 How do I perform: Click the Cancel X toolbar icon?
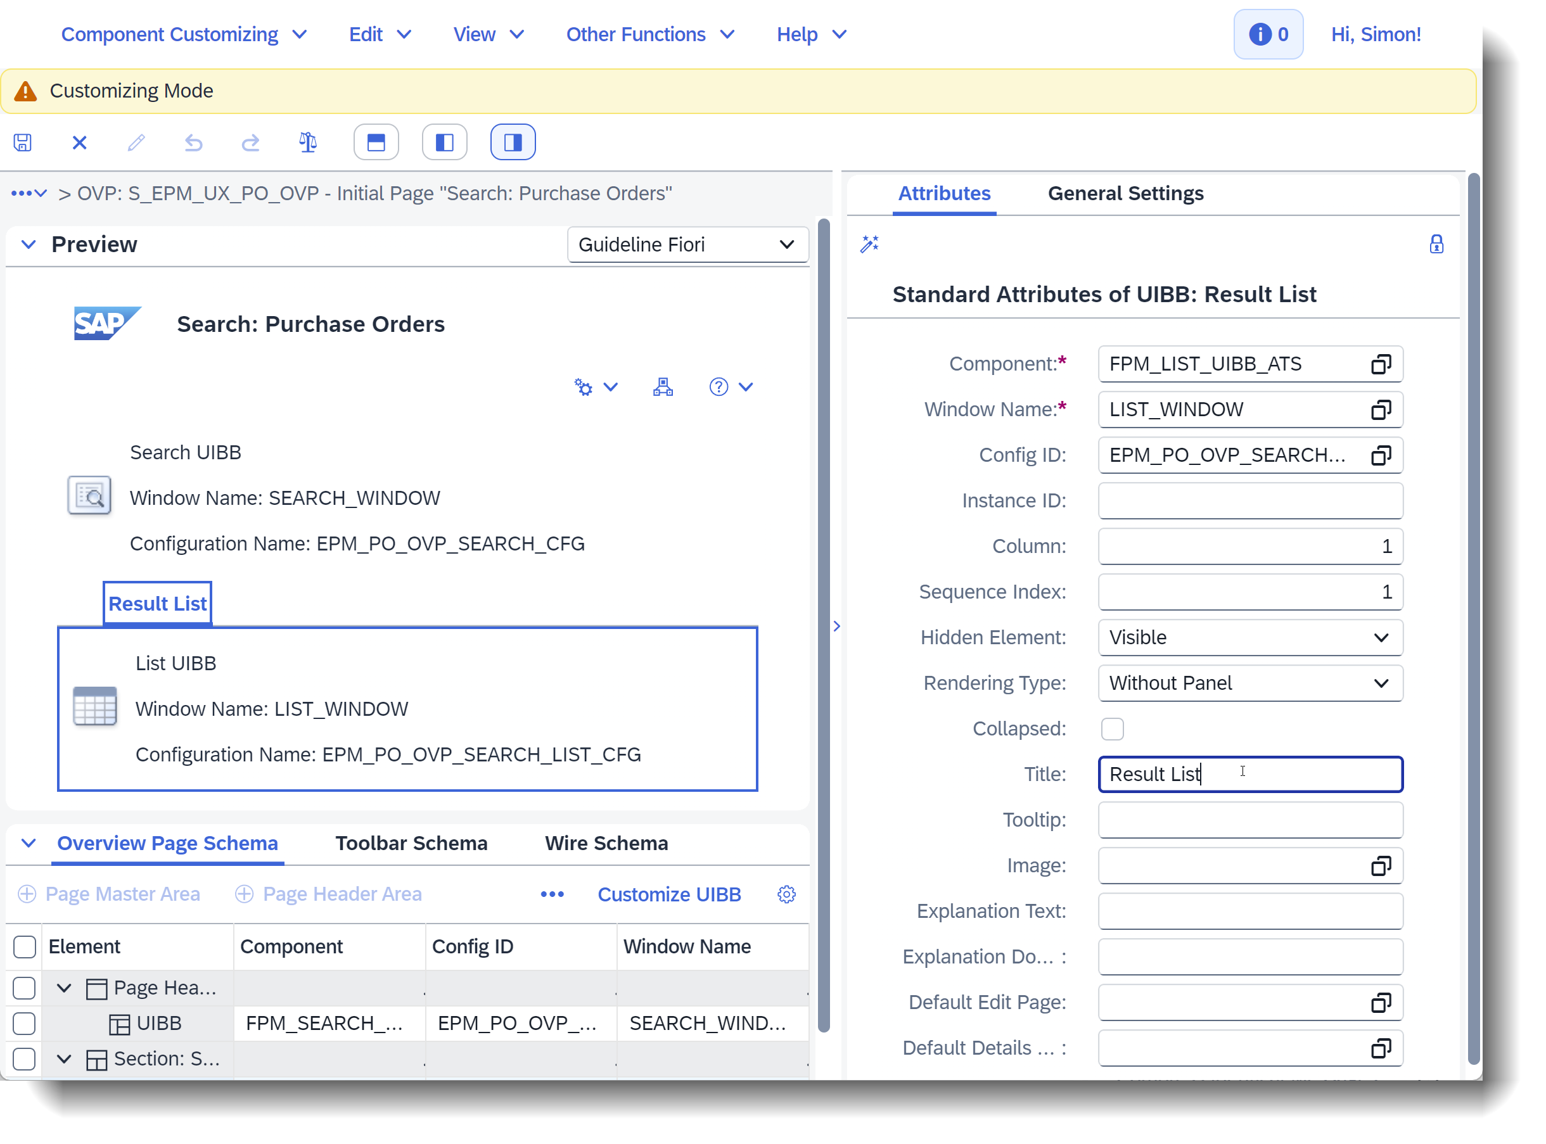(x=80, y=143)
